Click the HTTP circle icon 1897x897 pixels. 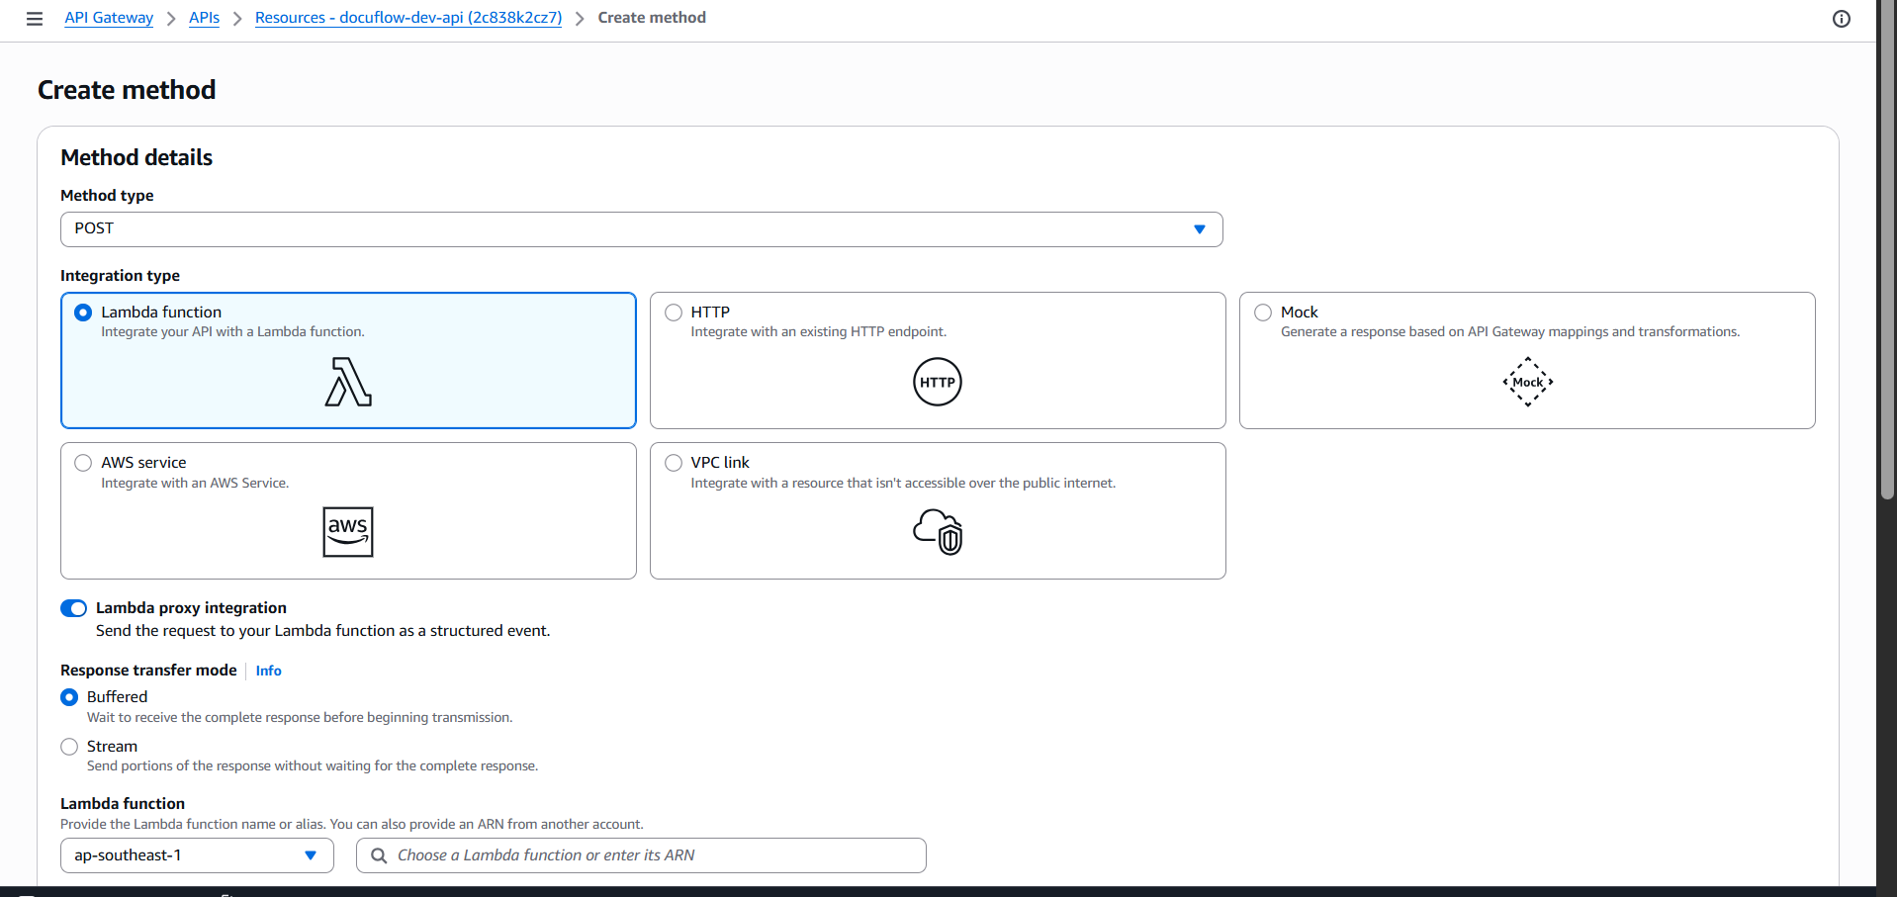click(x=938, y=382)
